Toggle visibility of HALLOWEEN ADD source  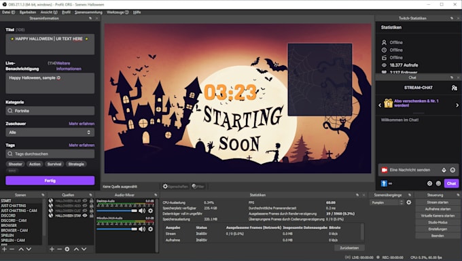point(85,205)
